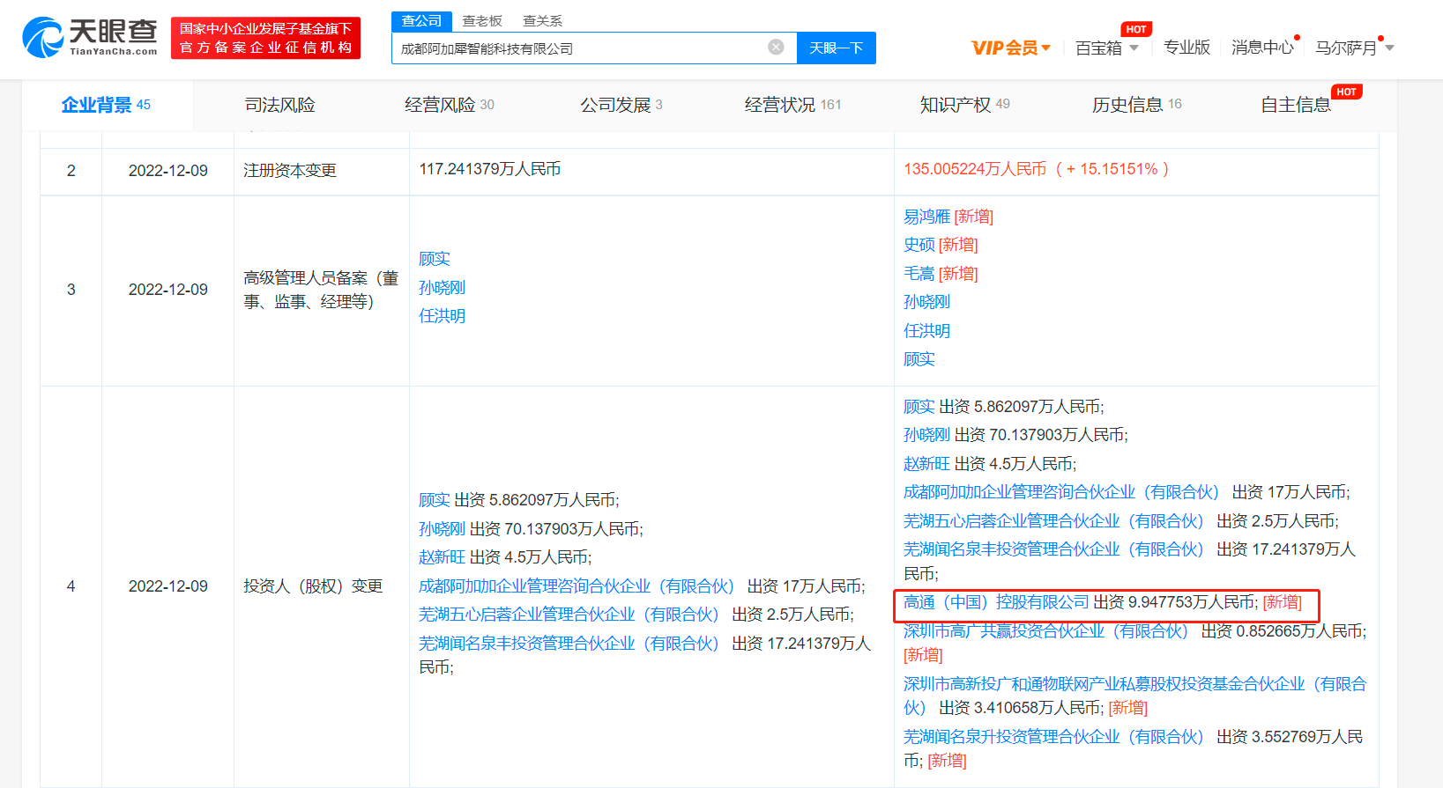Click the TianYanCha logo
The image size is (1443, 788).
click(x=90, y=38)
